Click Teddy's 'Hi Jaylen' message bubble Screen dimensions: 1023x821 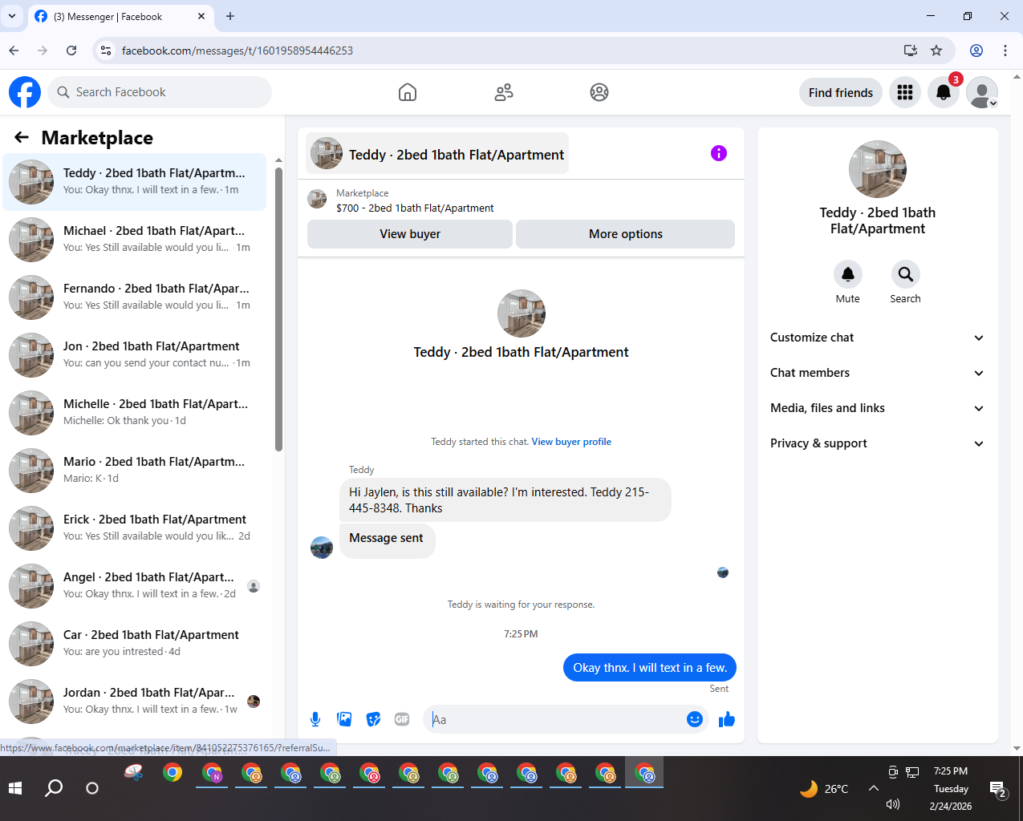pyautogui.click(x=505, y=500)
